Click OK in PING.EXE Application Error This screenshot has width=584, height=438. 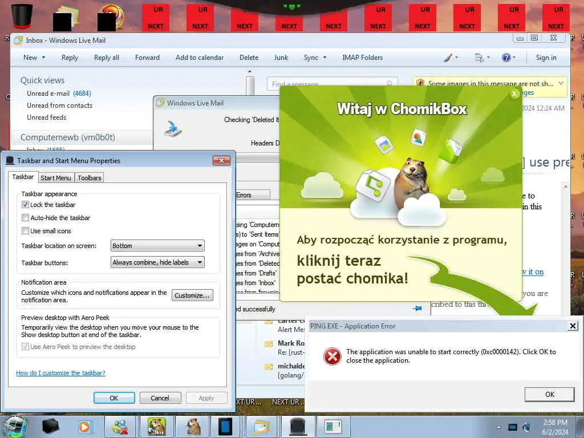tap(549, 394)
